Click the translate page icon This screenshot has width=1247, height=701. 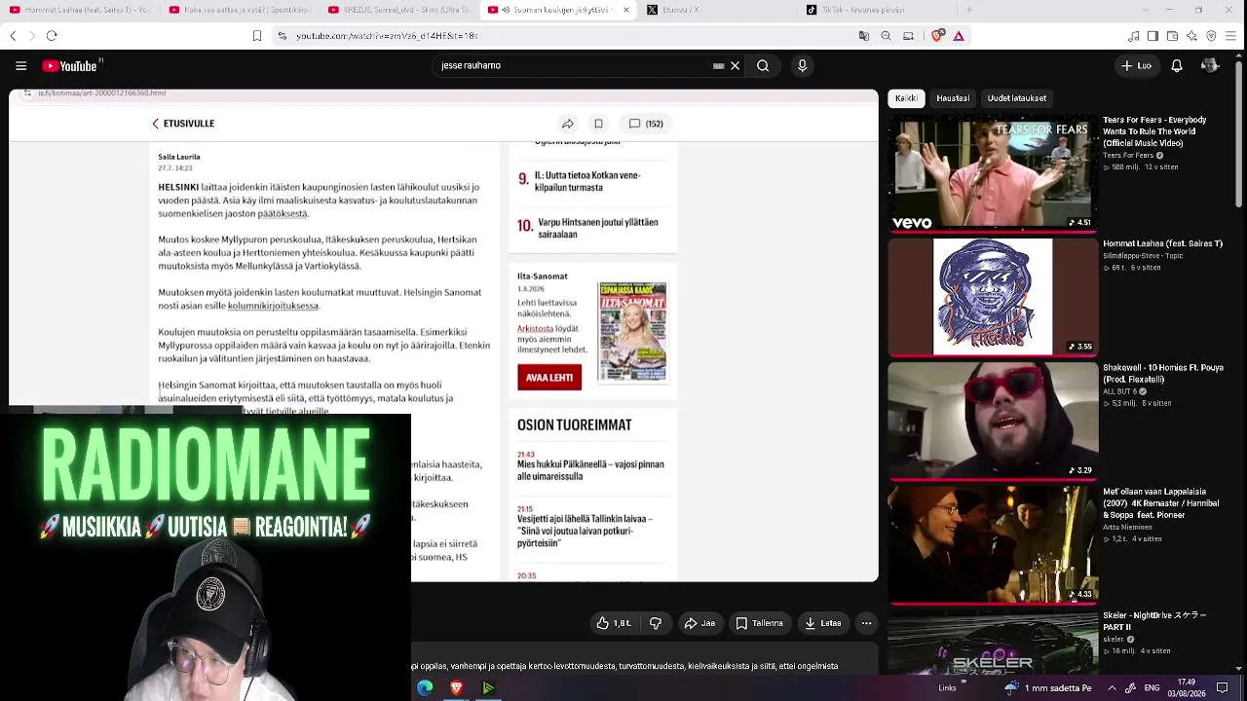point(864,36)
